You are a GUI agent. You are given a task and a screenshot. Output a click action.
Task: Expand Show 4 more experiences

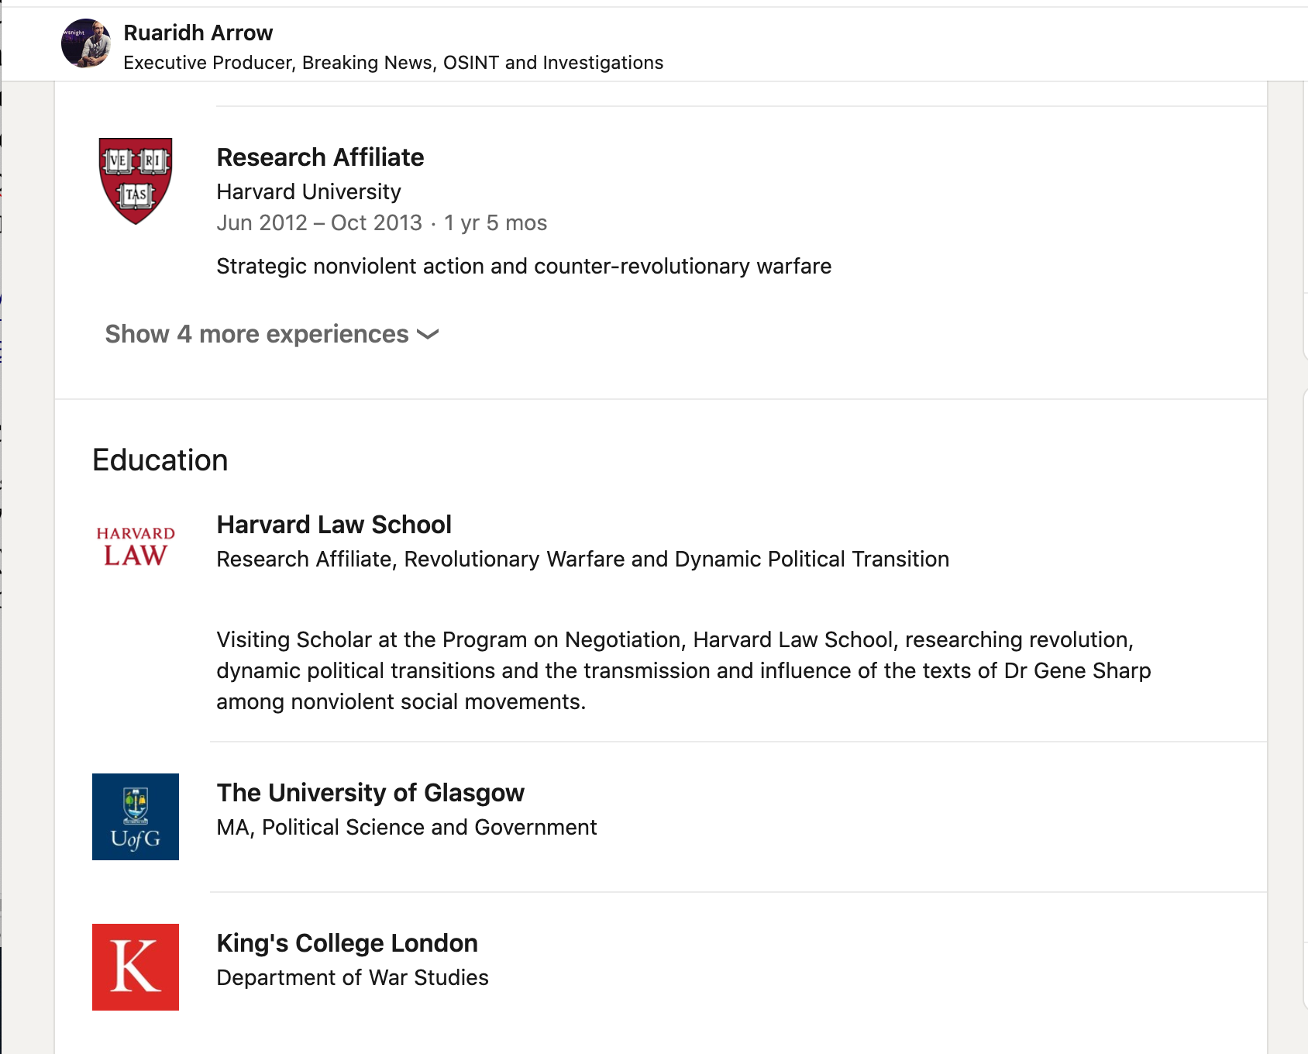(x=257, y=334)
